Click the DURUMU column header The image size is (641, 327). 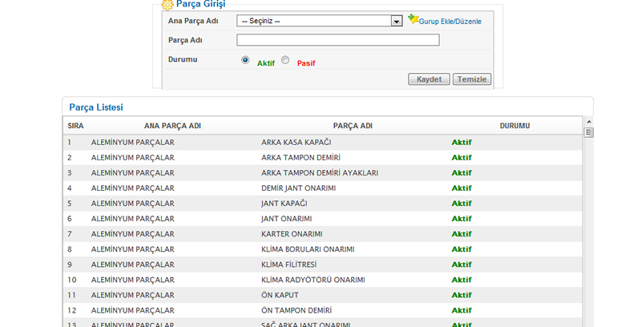(514, 126)
